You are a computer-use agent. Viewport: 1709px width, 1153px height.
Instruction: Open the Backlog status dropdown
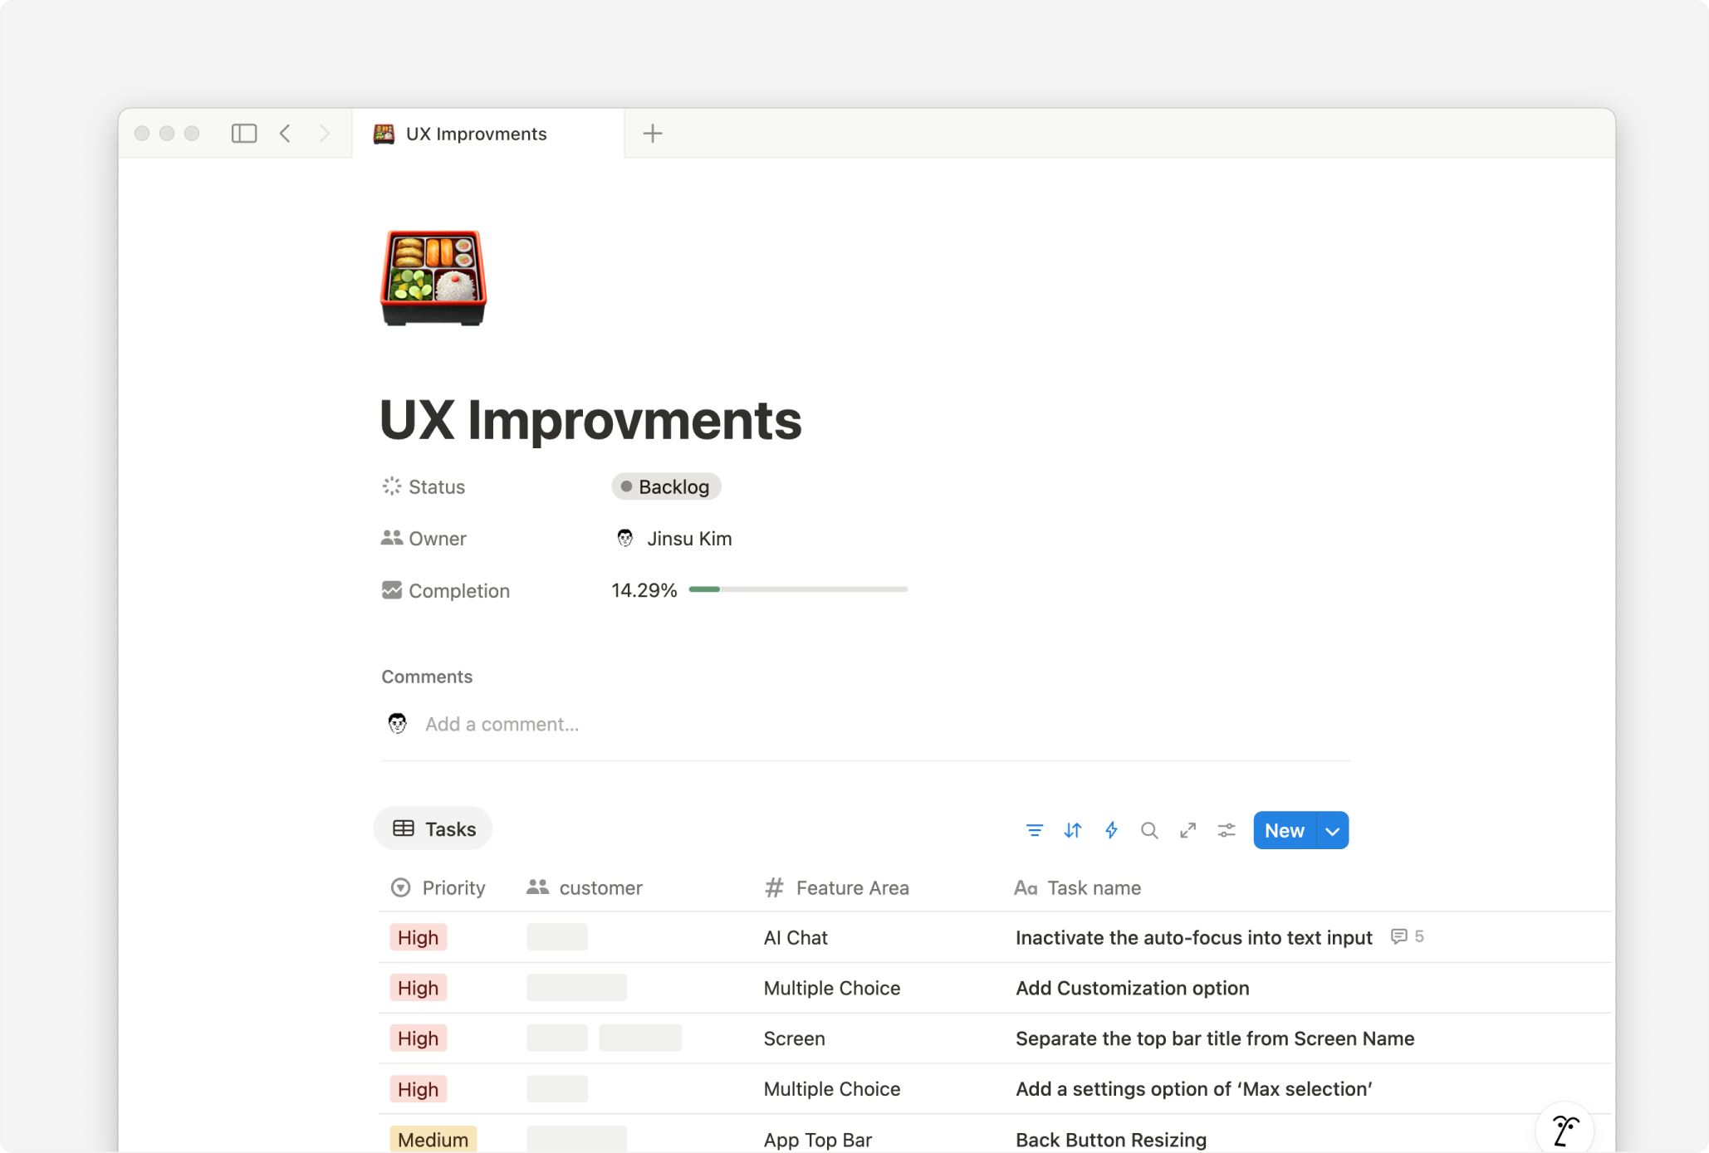666,486
